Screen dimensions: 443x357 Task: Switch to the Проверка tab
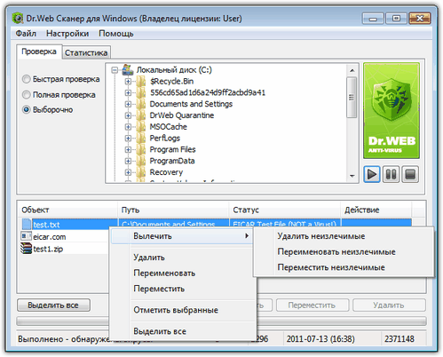(39, 52)
